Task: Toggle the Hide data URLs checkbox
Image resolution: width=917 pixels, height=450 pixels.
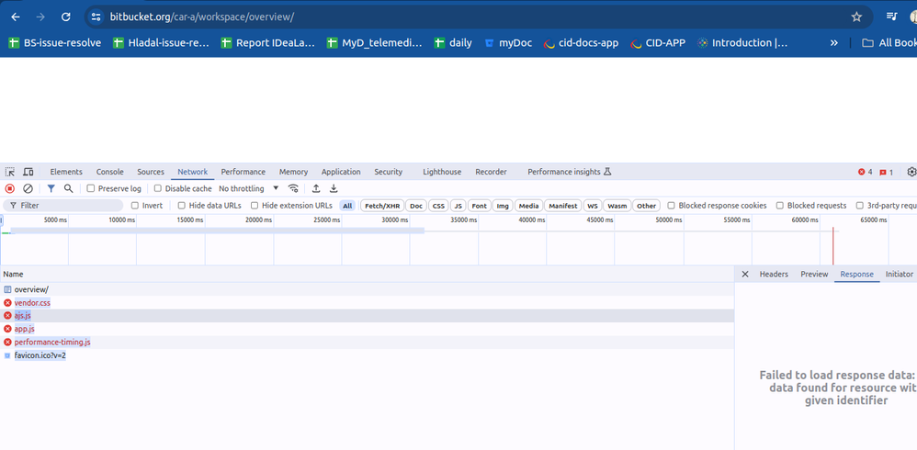Action: click(x=182, y=206)
